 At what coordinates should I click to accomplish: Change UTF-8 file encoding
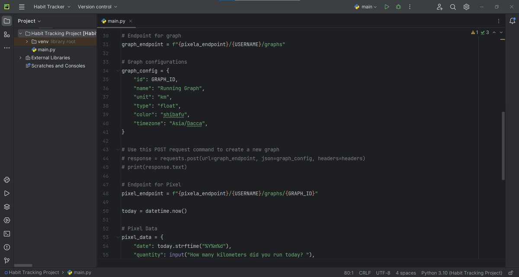tap(383, 273)
